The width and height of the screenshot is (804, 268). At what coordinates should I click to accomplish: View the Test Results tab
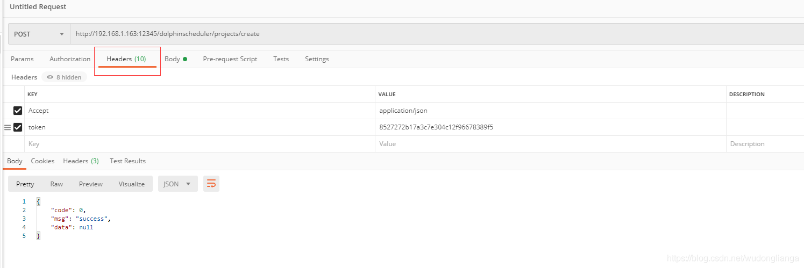click(127, 161)
